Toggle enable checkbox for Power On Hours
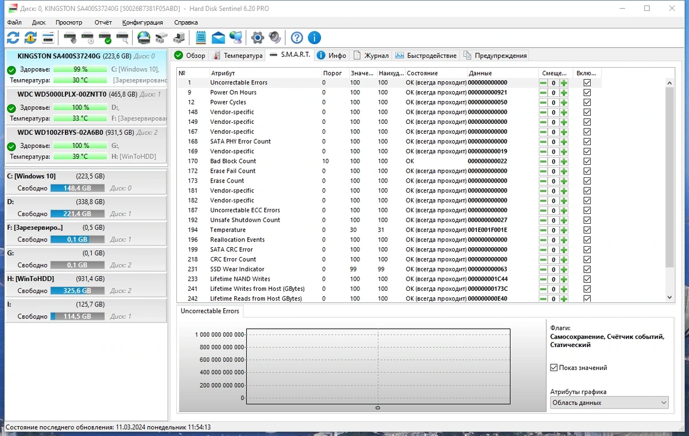 (x=587, y=92)
